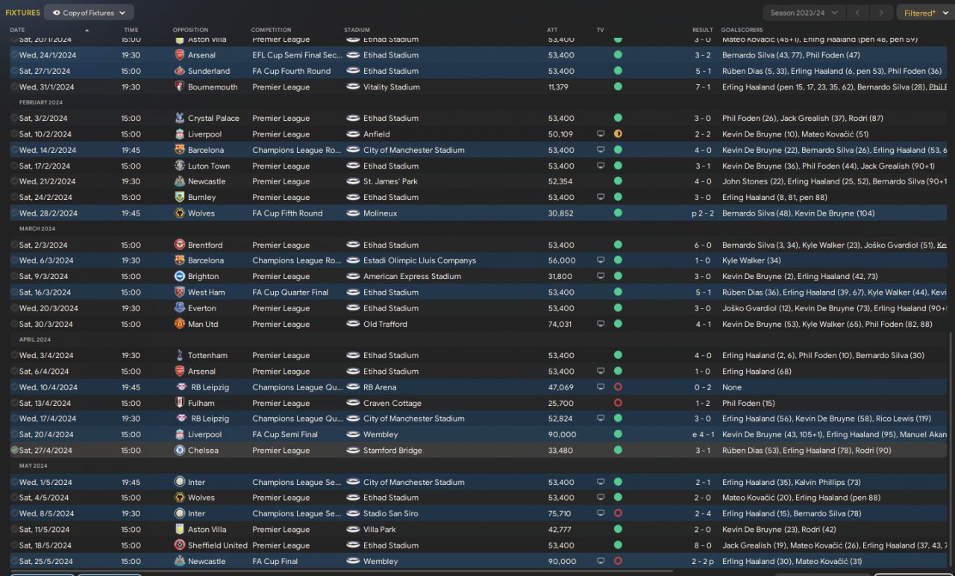Click the Bournemouth club badge
955x576 pixels.
click(x=179, y=87)
